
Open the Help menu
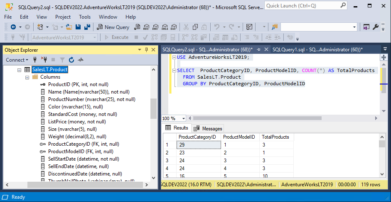130,17
